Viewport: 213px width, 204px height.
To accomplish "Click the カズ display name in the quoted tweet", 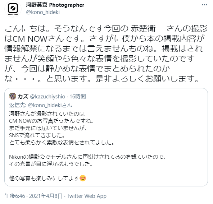I will pyautogui.click(x=23, y=97).
